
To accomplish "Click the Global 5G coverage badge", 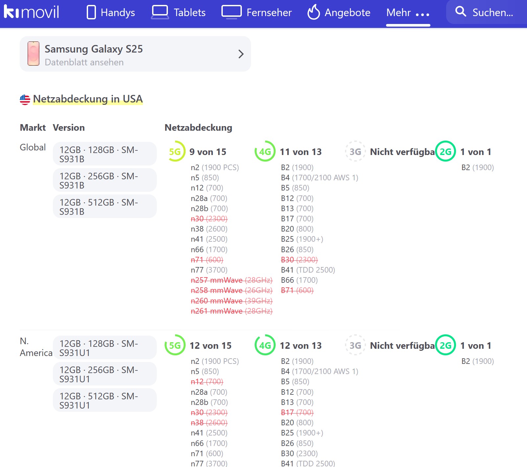I will pos(175,151).
